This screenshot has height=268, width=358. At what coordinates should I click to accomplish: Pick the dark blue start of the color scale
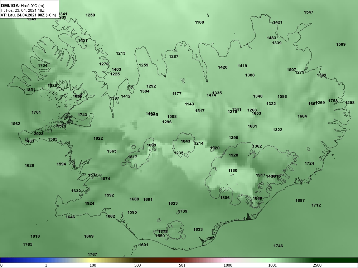click(5, 260)
